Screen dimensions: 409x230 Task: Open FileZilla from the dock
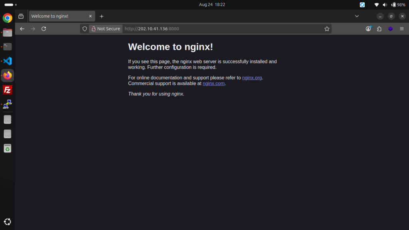(8, 90)
